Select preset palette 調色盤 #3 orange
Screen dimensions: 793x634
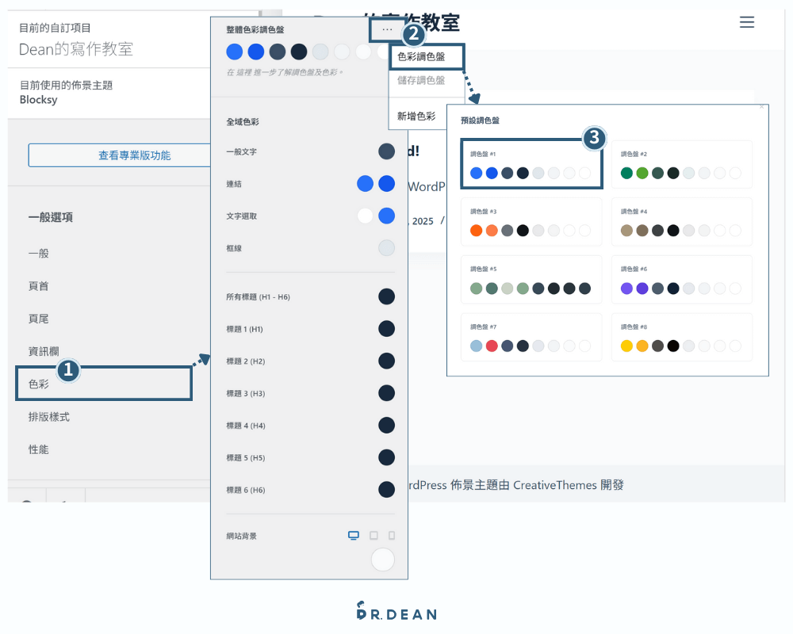click(x=531, y=222)
